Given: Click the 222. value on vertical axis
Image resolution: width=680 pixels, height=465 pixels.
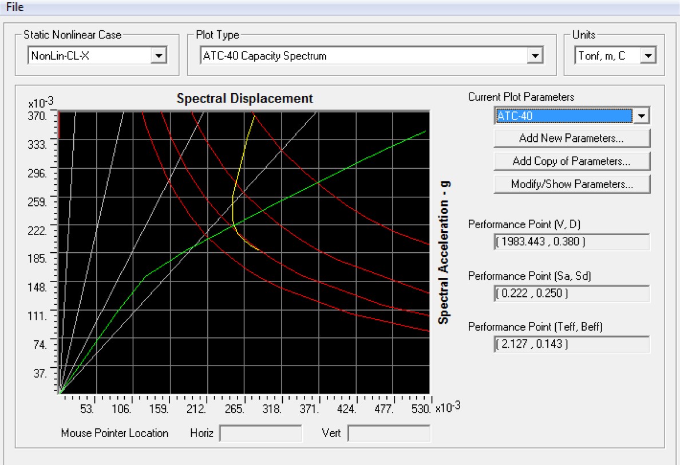Looking at the screenshot, I should tap(37, 230).
